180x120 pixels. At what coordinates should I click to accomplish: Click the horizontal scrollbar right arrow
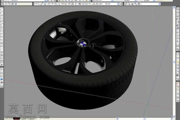(172, 119)
